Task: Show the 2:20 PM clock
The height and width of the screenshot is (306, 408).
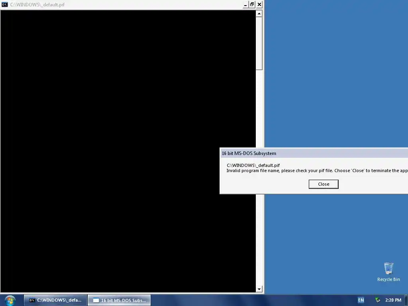Action: pos(393,300)
